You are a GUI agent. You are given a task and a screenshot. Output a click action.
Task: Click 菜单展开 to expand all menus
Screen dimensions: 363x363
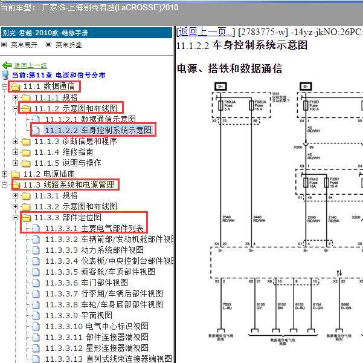(24, 45)
